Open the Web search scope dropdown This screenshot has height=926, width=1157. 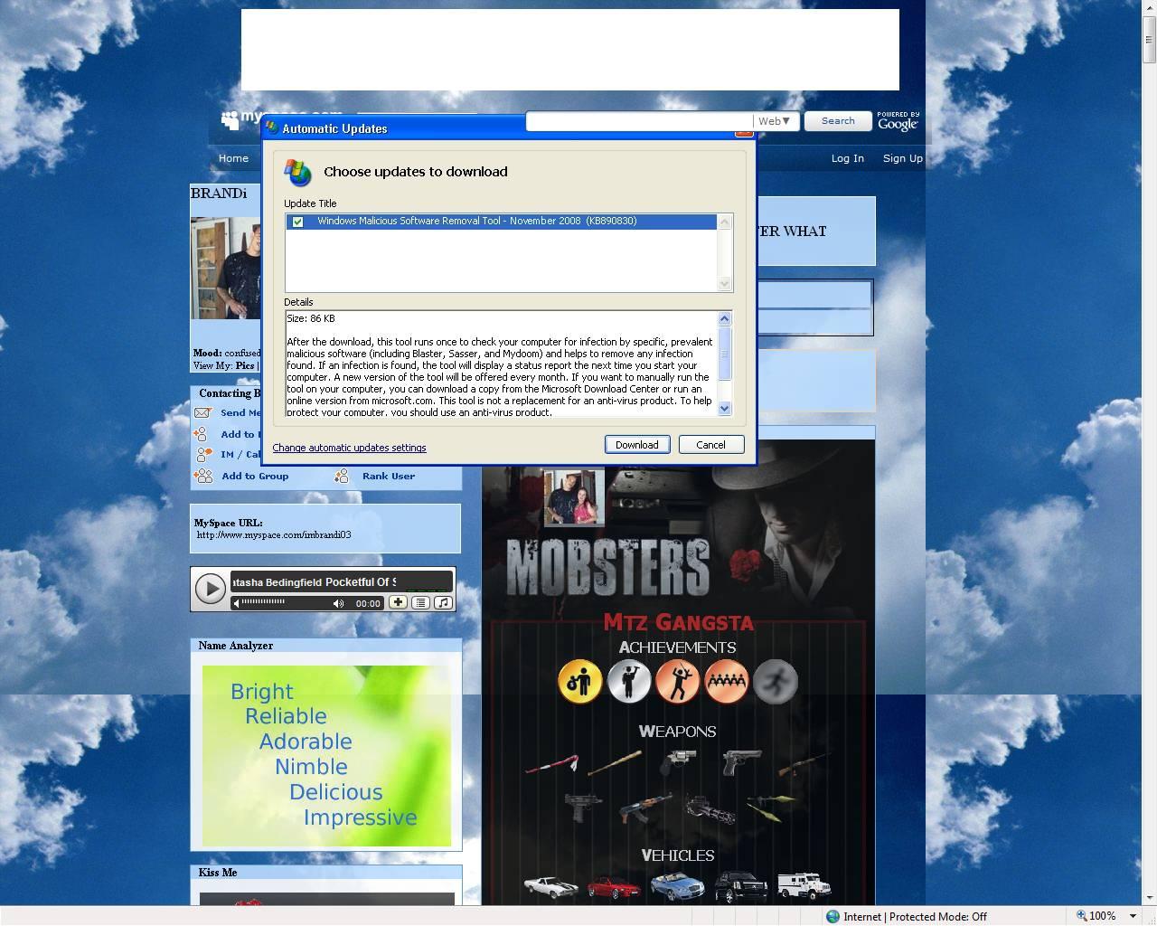775,121
